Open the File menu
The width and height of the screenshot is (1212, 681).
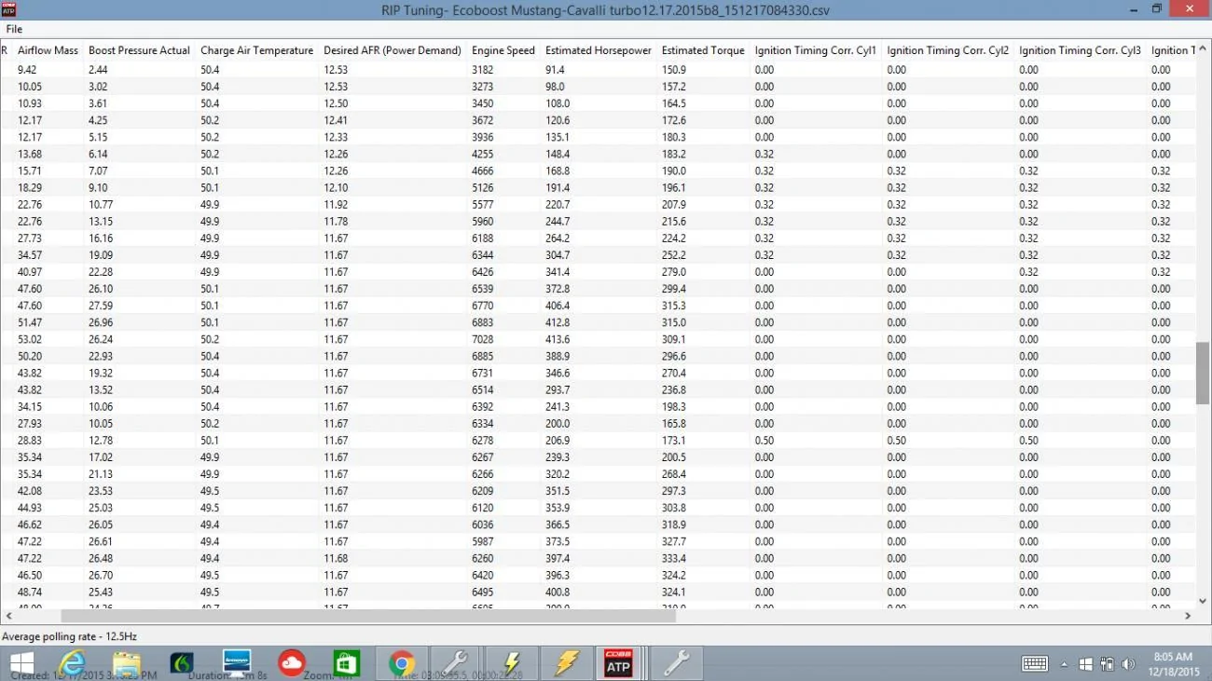click(x=14, y=29)
